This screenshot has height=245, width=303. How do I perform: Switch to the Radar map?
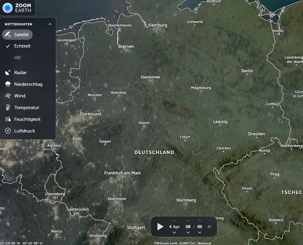(20, 72)
